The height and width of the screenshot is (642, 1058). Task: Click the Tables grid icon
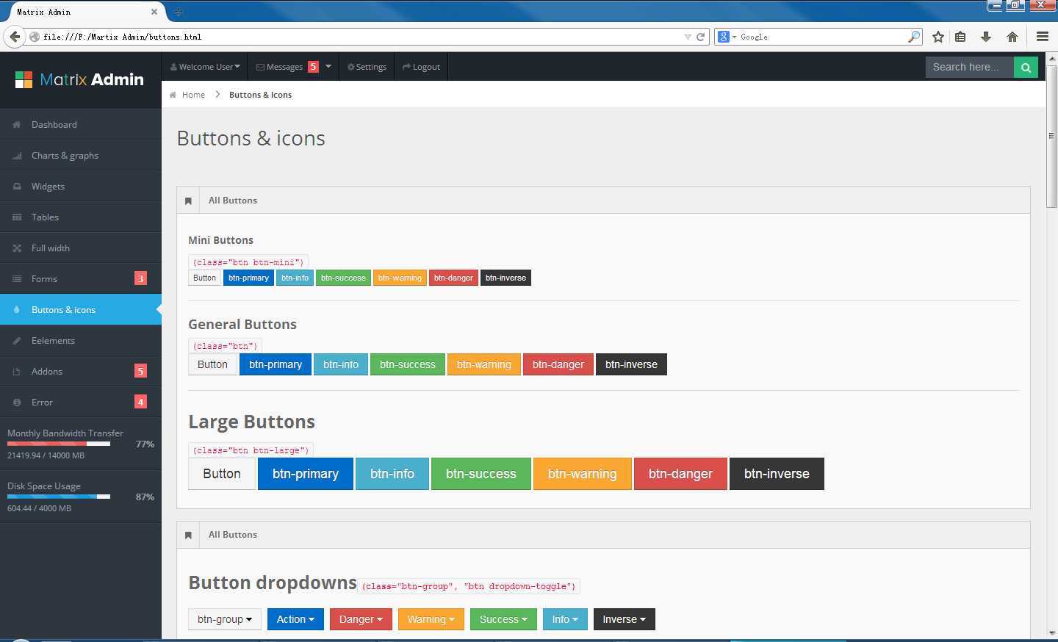click(16, 217)
